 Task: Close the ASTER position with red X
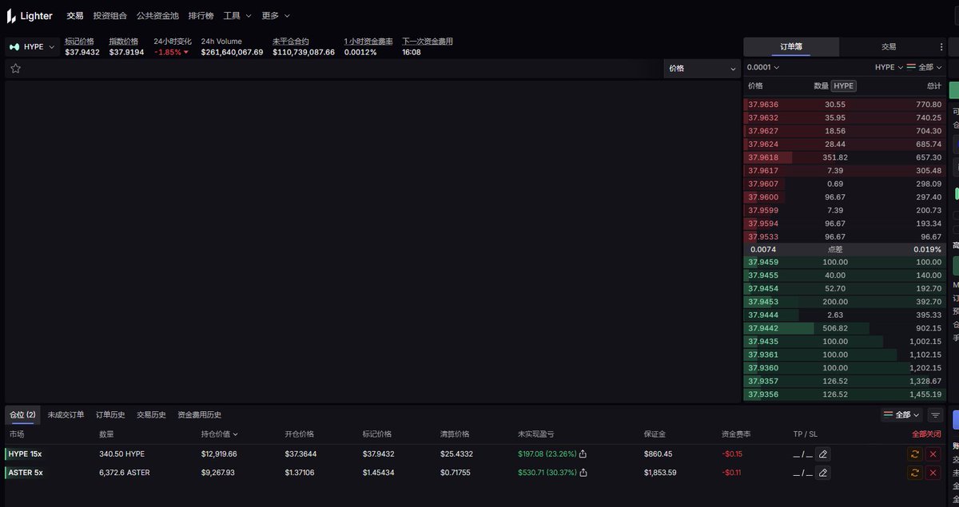click(933, 473)
